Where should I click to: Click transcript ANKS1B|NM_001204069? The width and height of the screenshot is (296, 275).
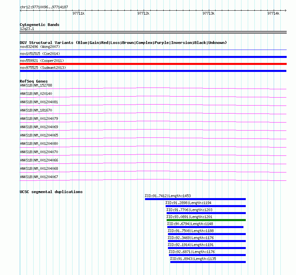(x=39, y=127)
